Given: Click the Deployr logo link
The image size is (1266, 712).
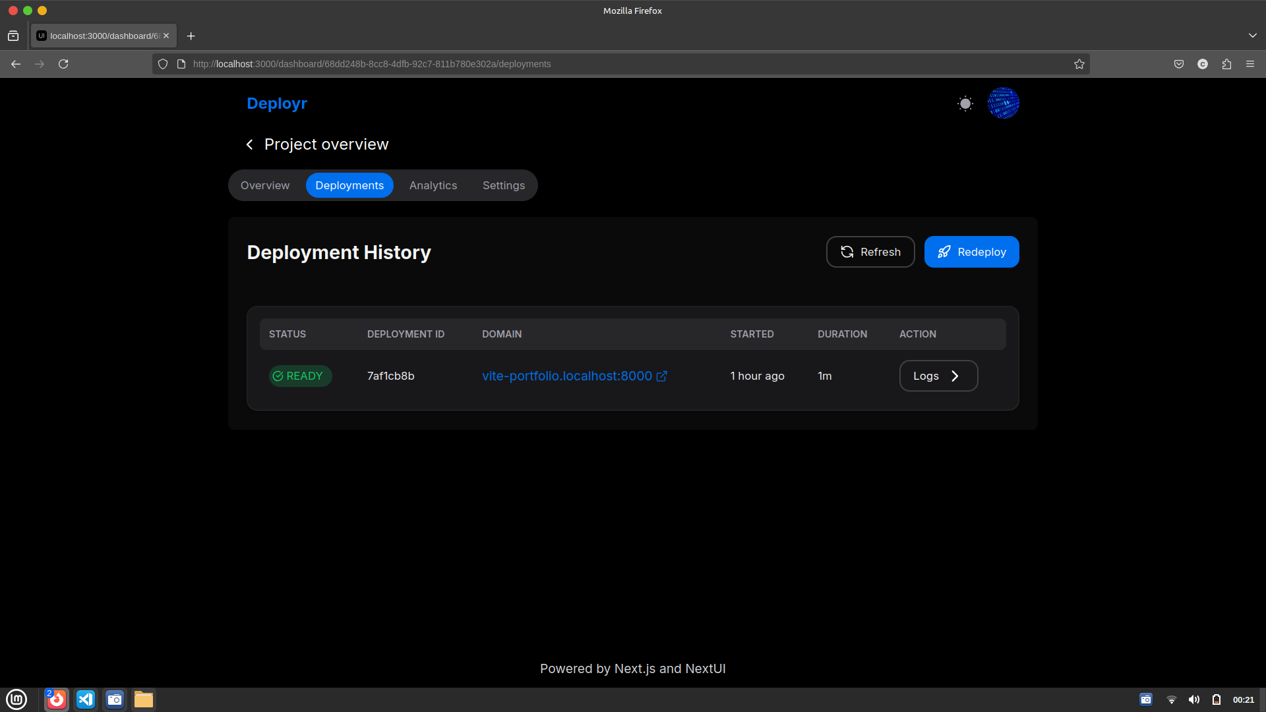Looking at the screenshot, I should pyautogui.click(x=277, y=104).
